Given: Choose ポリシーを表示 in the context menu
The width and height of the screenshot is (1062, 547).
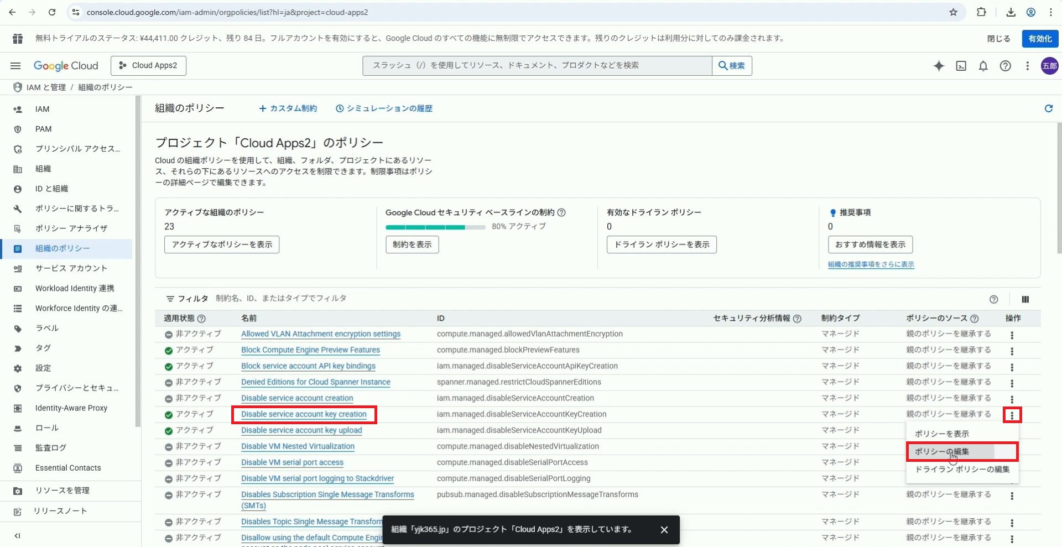Looking at the screenshot, I should tap(941, 434).
